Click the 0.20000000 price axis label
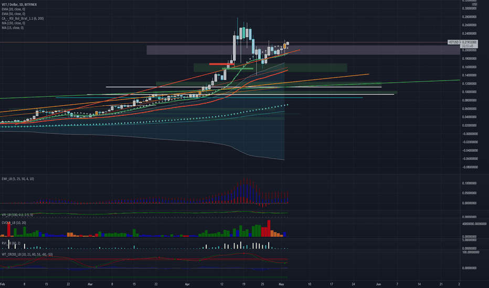489x288 pixels. coord(469,50)
